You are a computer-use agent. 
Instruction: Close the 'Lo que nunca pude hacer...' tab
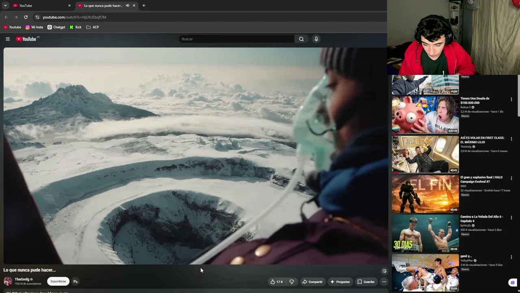[x=134, y=6]
